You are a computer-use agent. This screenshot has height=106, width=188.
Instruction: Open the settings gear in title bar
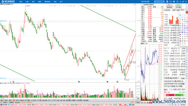177,1
